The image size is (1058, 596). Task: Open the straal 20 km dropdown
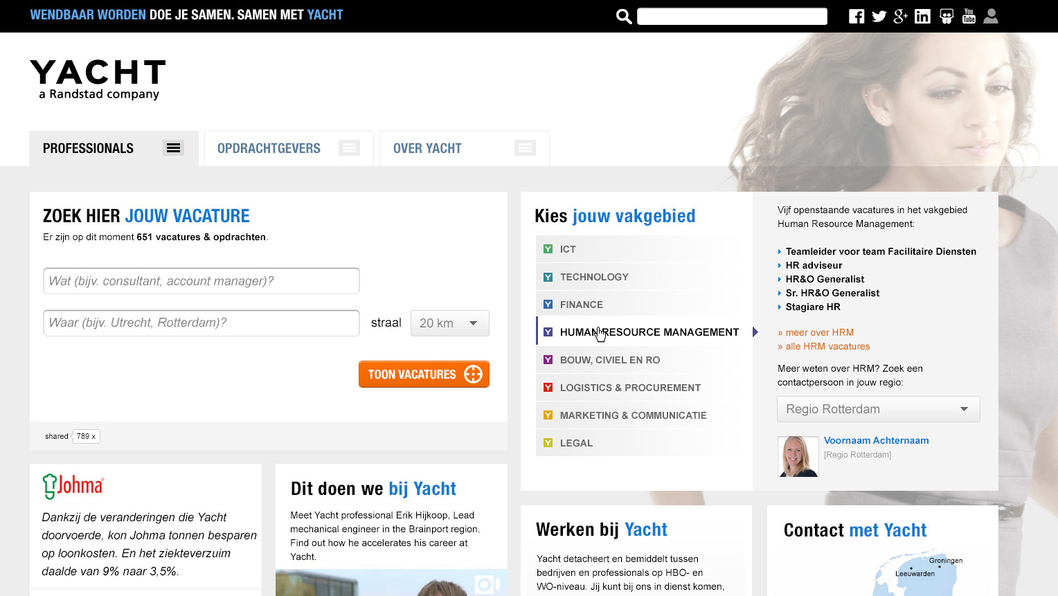[449, 323]
